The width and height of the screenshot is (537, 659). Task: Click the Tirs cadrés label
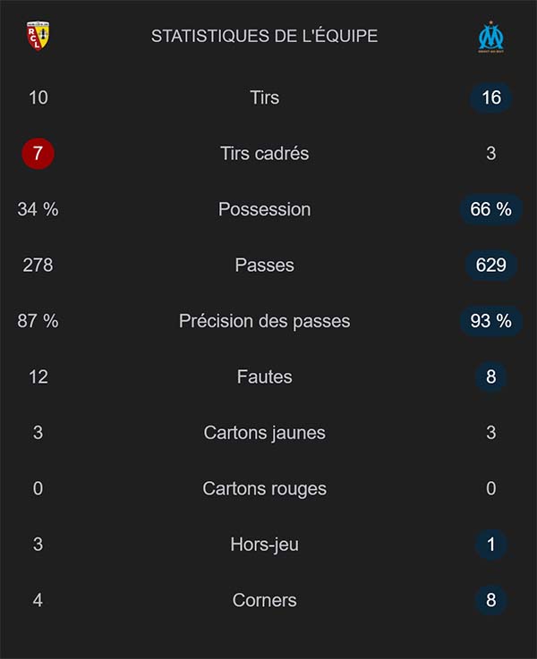(x=264, y=153)
